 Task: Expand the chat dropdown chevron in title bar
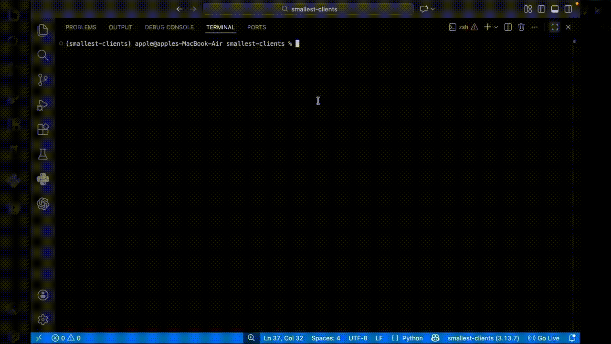[433, 9]
